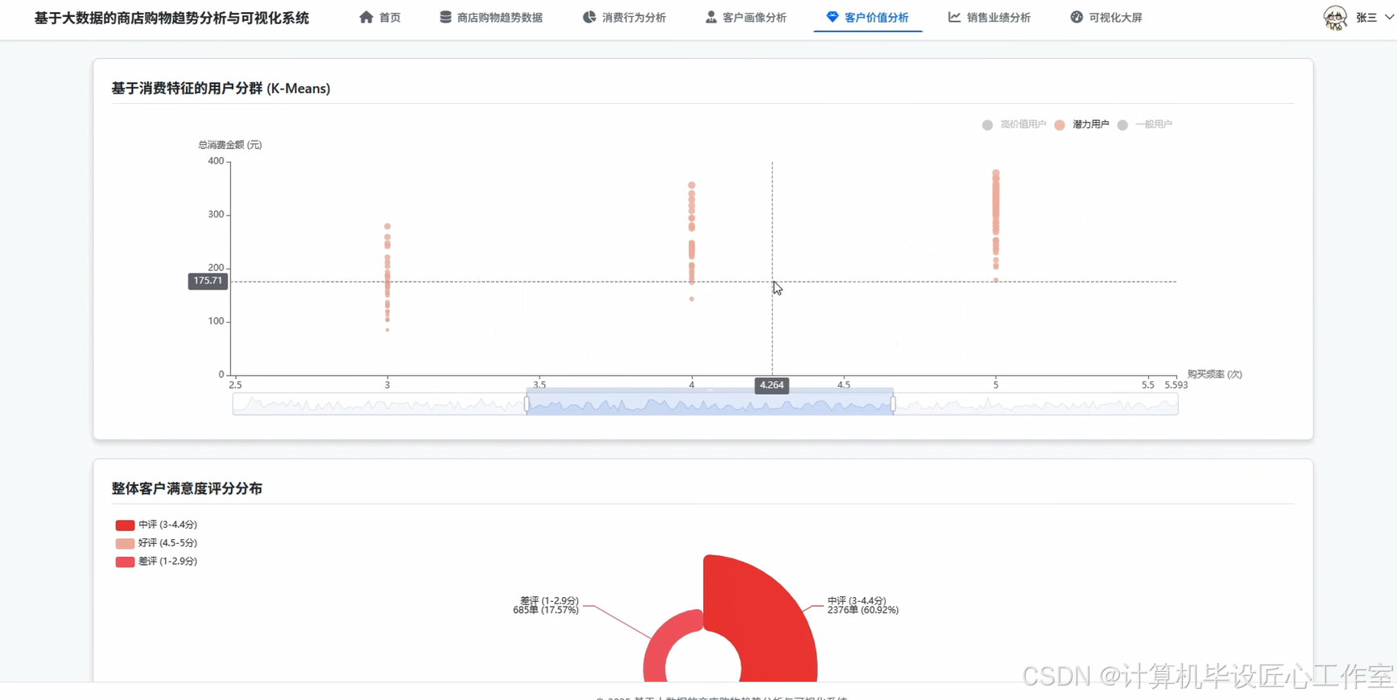This screenshot has height=700, width=1397.
Task: Toggle the 潜力用户 legend series
Action: [x=1081, y=125]
